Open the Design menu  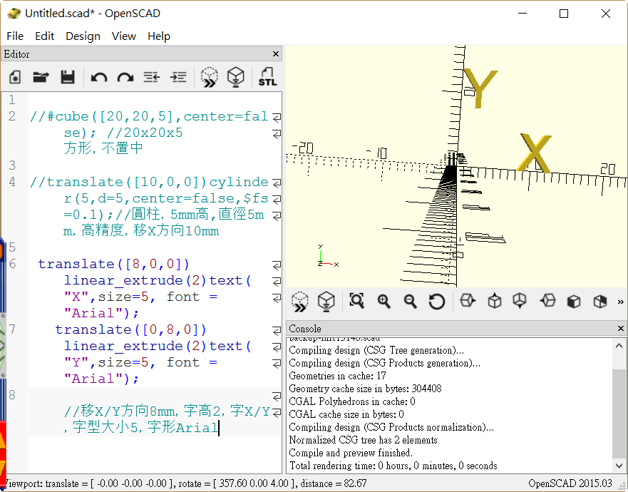click(x=83, y=36)
